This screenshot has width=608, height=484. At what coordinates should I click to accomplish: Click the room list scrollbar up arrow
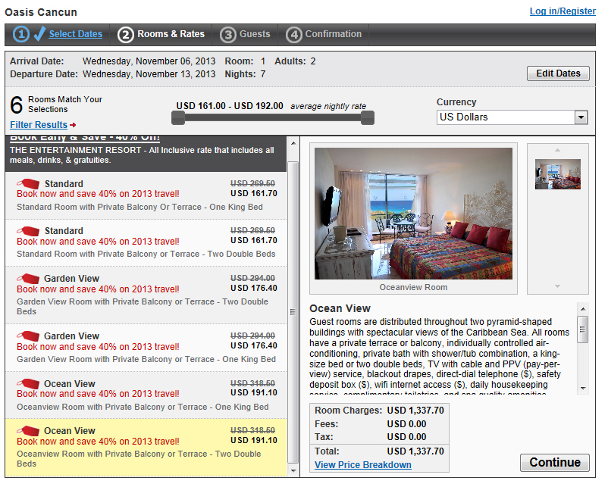click(293, 143)
